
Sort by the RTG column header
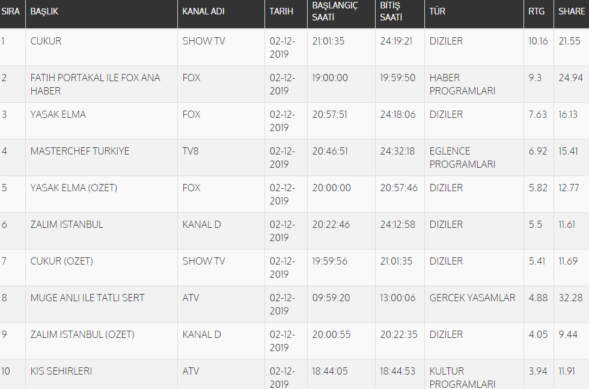536,11
